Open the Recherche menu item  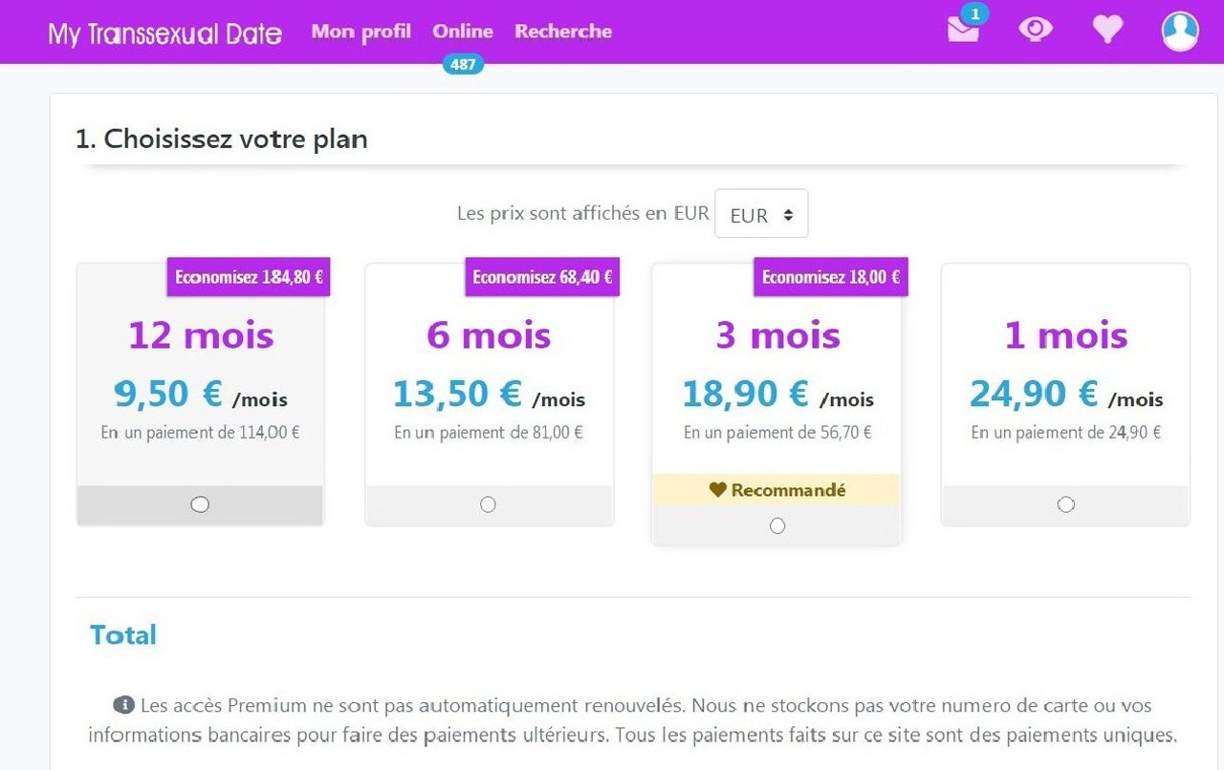563,32
